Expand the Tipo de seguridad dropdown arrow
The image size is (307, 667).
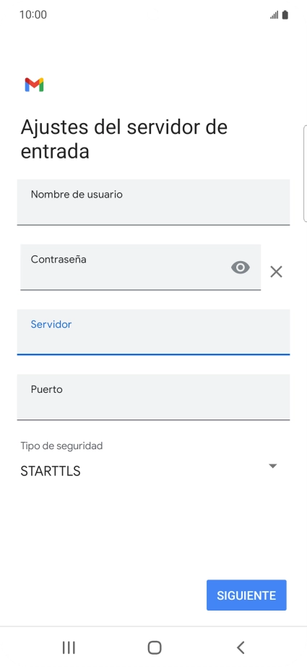coord(273,466)
